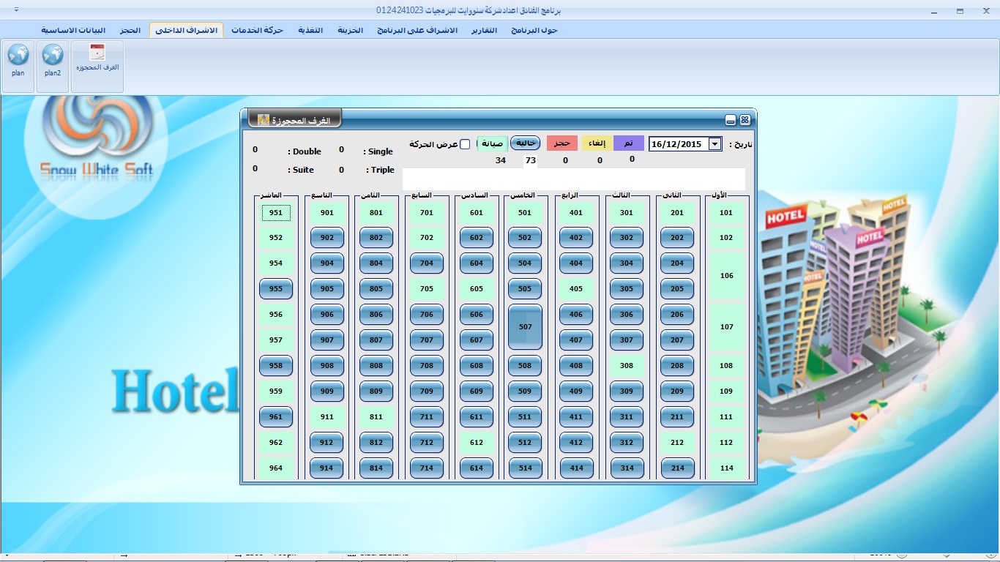The width and height of the screenshot is (1000, 562).
Task: Switch to the التقارير ribbon tab
Action: (x=482, y=30)
